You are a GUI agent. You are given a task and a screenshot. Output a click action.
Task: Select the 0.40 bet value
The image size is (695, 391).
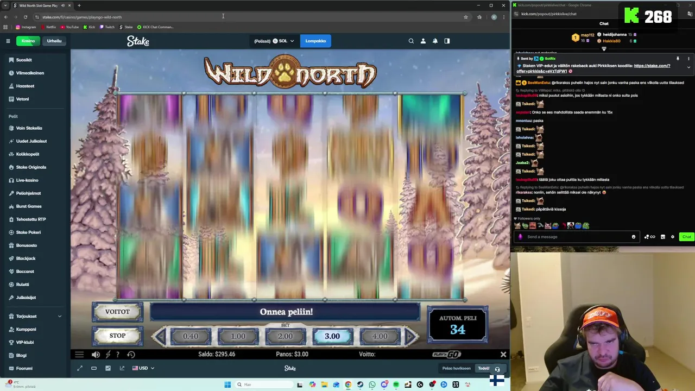click(191, 336)
